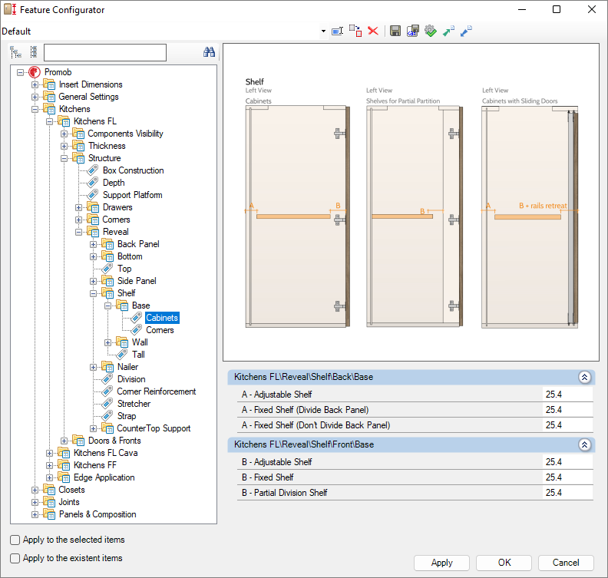Viewport: 608px width, 578px height.
Task: Collapse the Shelf\Front\Base section chevron
Action: point(584,444)
